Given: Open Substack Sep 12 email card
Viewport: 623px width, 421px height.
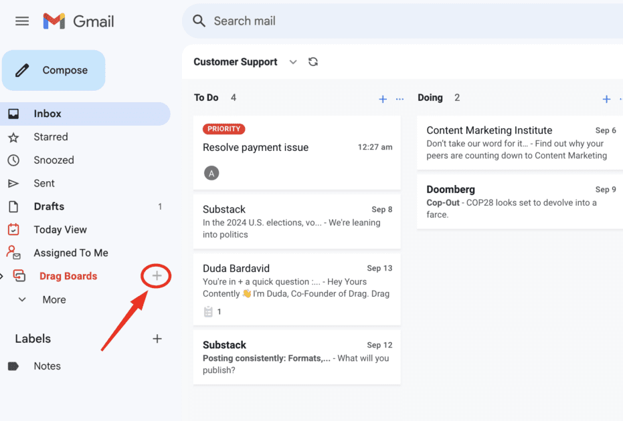Looking at the screenshot, I should pos(297,357).
